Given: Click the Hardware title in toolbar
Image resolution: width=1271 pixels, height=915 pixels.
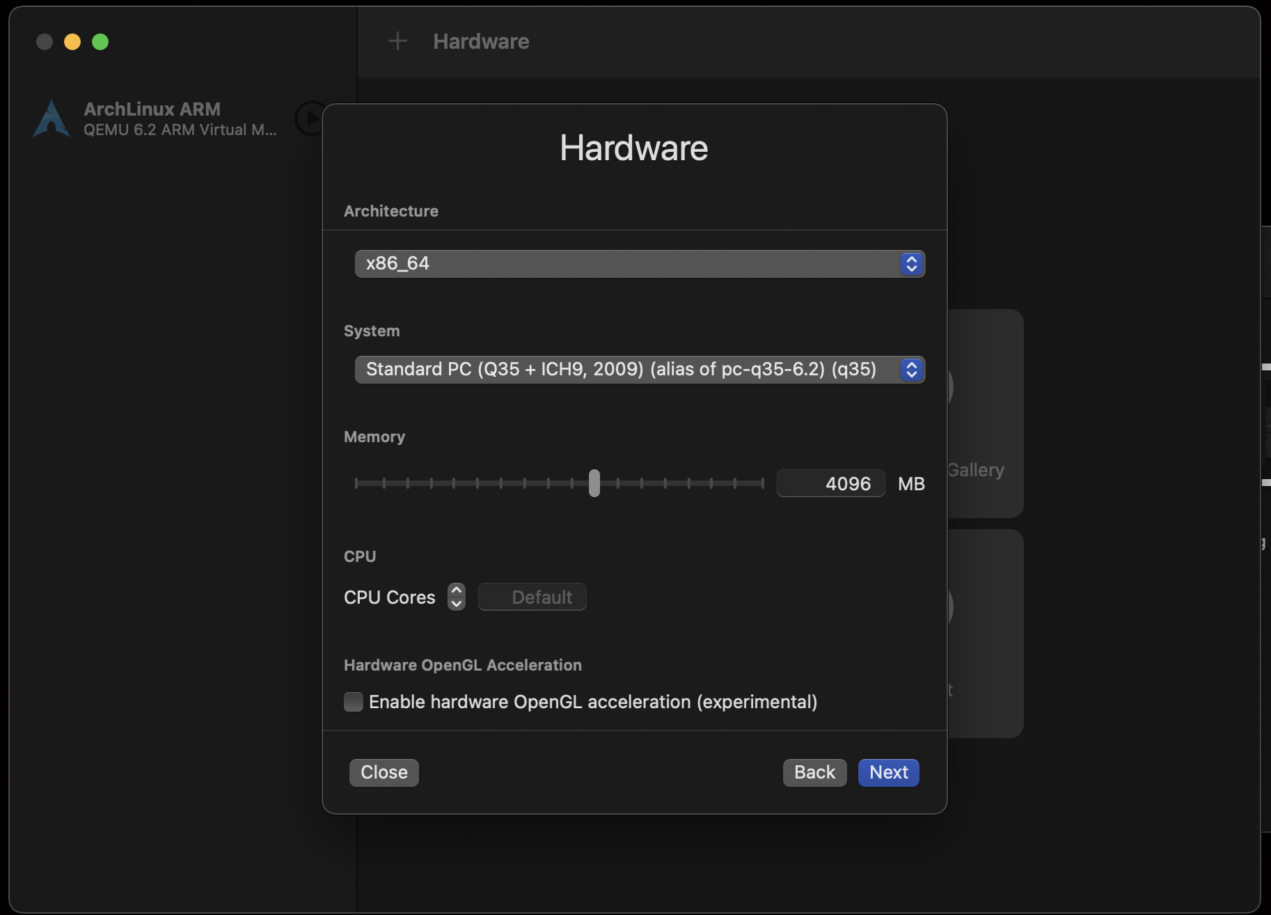Looking at the screenshot, I should [x=481, y=41].
